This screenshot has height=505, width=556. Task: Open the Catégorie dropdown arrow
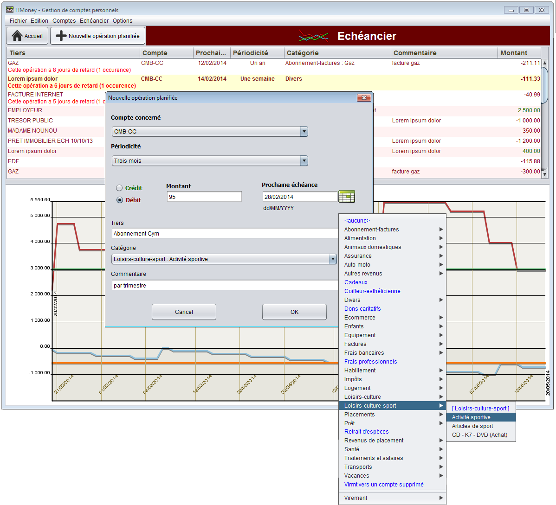333,259
